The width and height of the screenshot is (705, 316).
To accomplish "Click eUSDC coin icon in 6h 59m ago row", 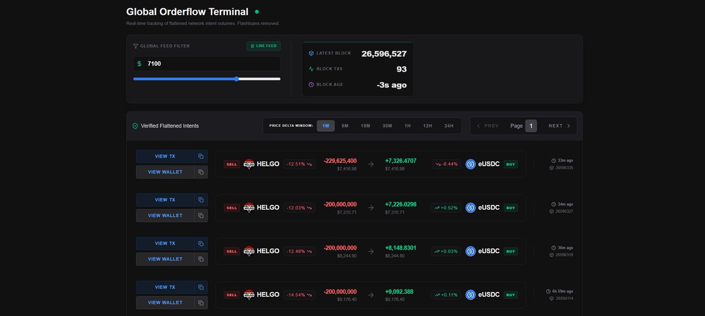I will pos(471,294).
